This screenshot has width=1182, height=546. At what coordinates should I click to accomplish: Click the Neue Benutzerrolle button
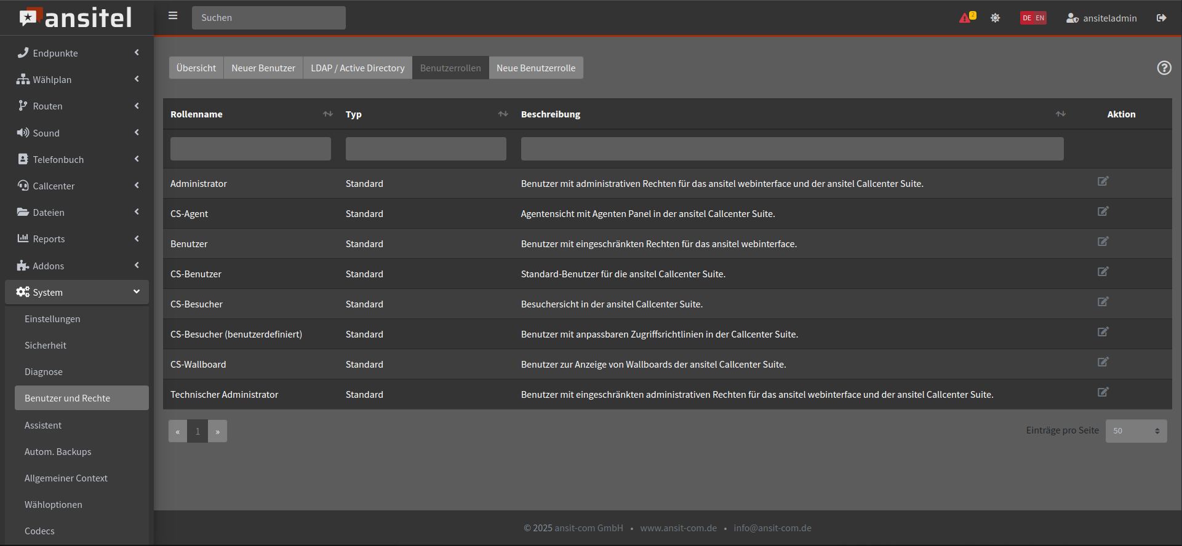(535, 68)
